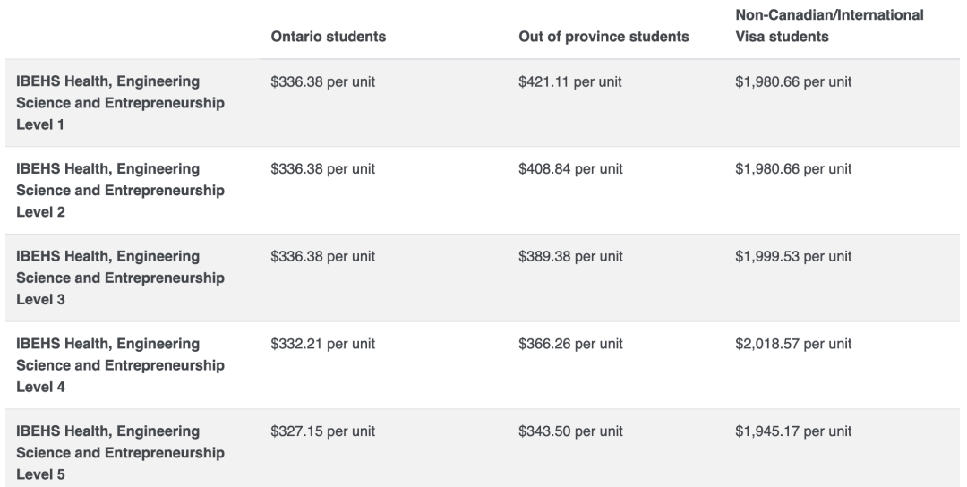The height and width of the screenshot is (487, 967).
Task: Click the $366.26 per unit cell
Action: point(570,344)
